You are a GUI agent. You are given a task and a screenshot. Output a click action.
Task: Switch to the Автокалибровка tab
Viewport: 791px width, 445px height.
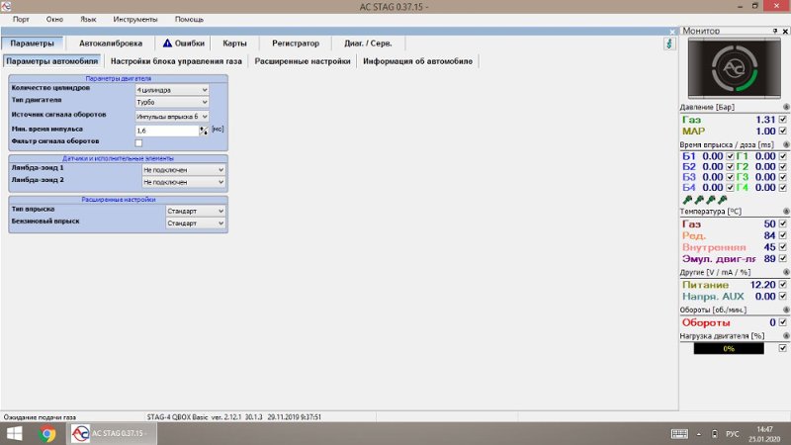[x=111, y=44]
